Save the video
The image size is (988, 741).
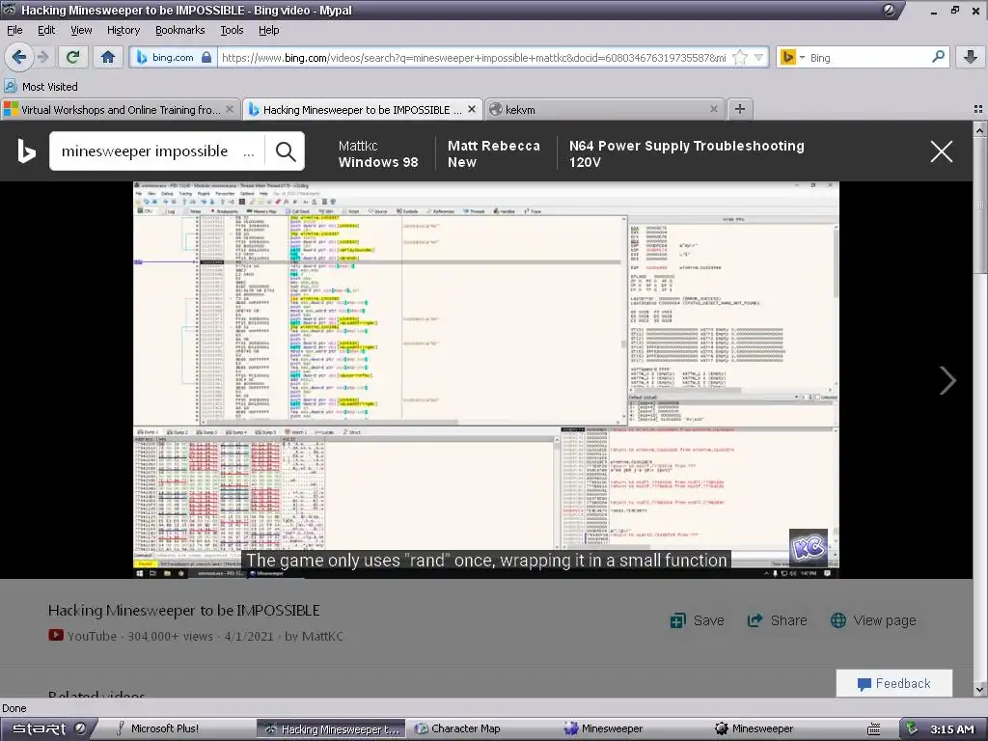click(697, 620)
